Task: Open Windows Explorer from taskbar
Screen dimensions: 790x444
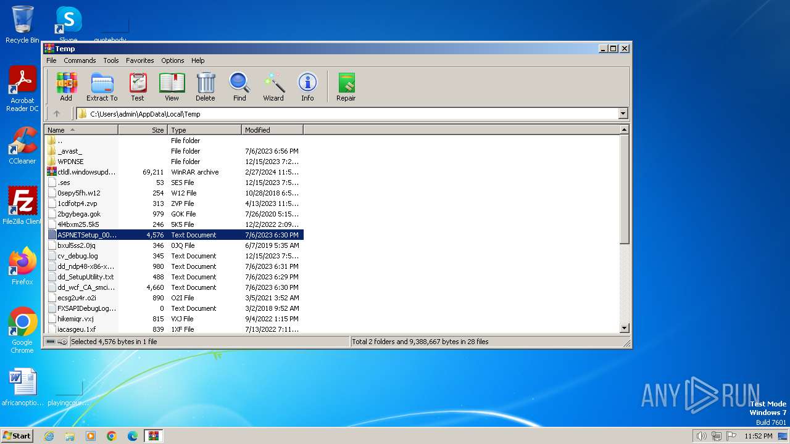Action: tap(70, 436)
